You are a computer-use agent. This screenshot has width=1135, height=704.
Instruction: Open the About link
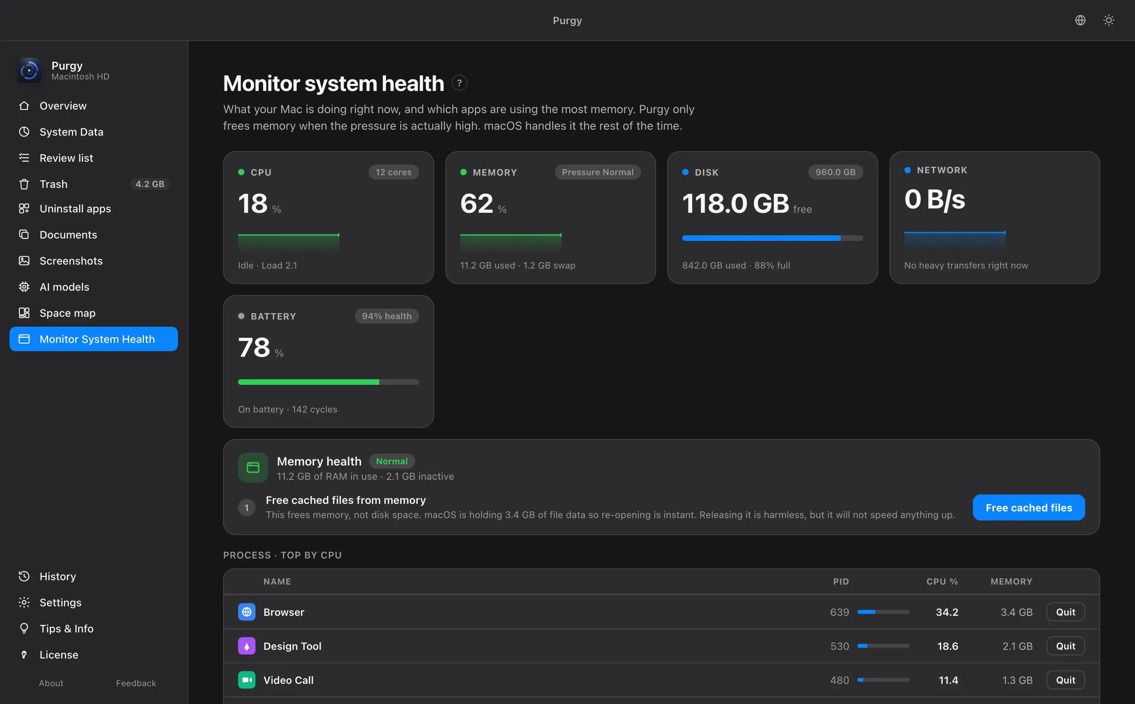[x=51, y=683]
